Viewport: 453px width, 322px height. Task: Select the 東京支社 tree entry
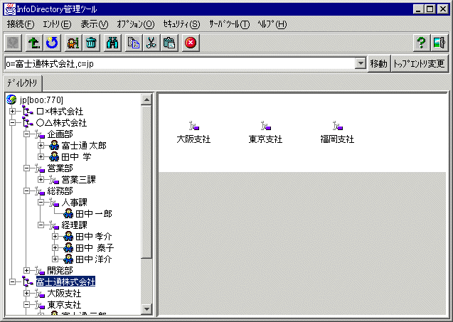(x=64, y=305)
